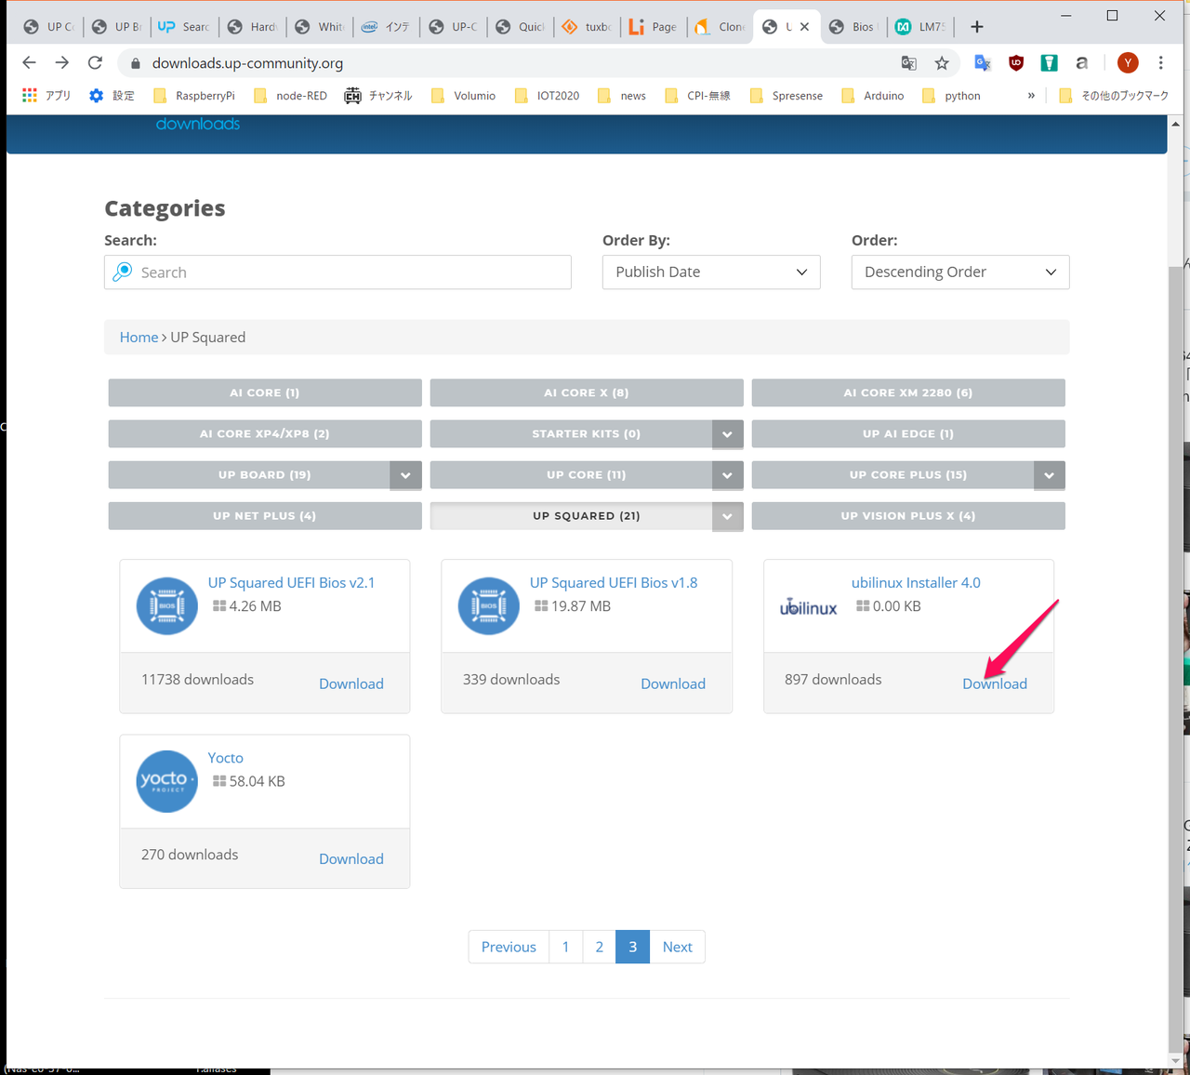Image resolution: width=1190 pixels, height=1075 pixels.
Task: Click the UP Squared UEFI Bios v2.1 chip icon
Action: pos(167,606)
